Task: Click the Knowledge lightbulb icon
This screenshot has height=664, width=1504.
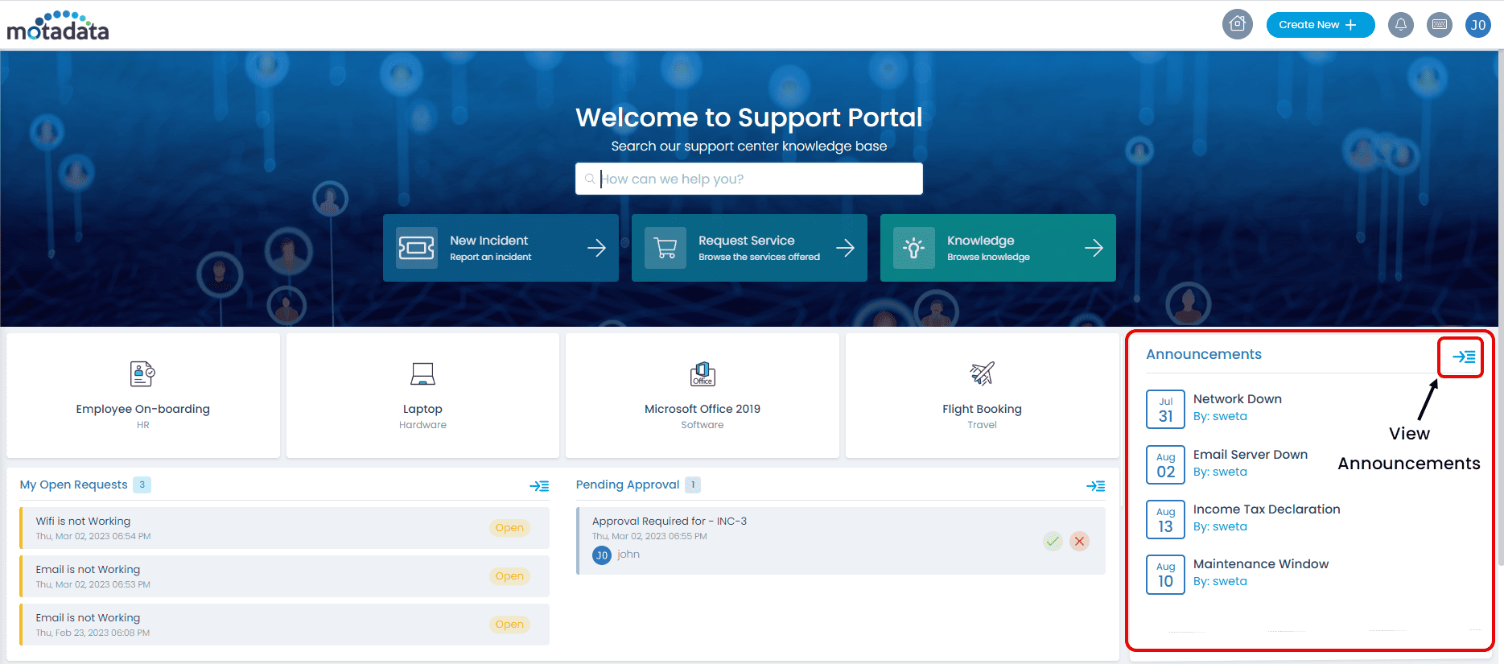Action: tap(914, 248)
